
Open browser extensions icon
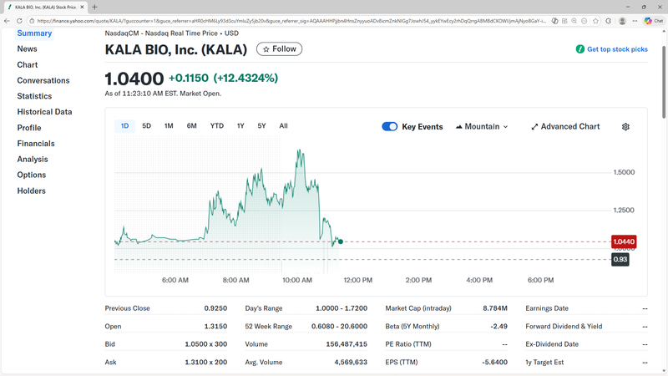pos(609,20)
